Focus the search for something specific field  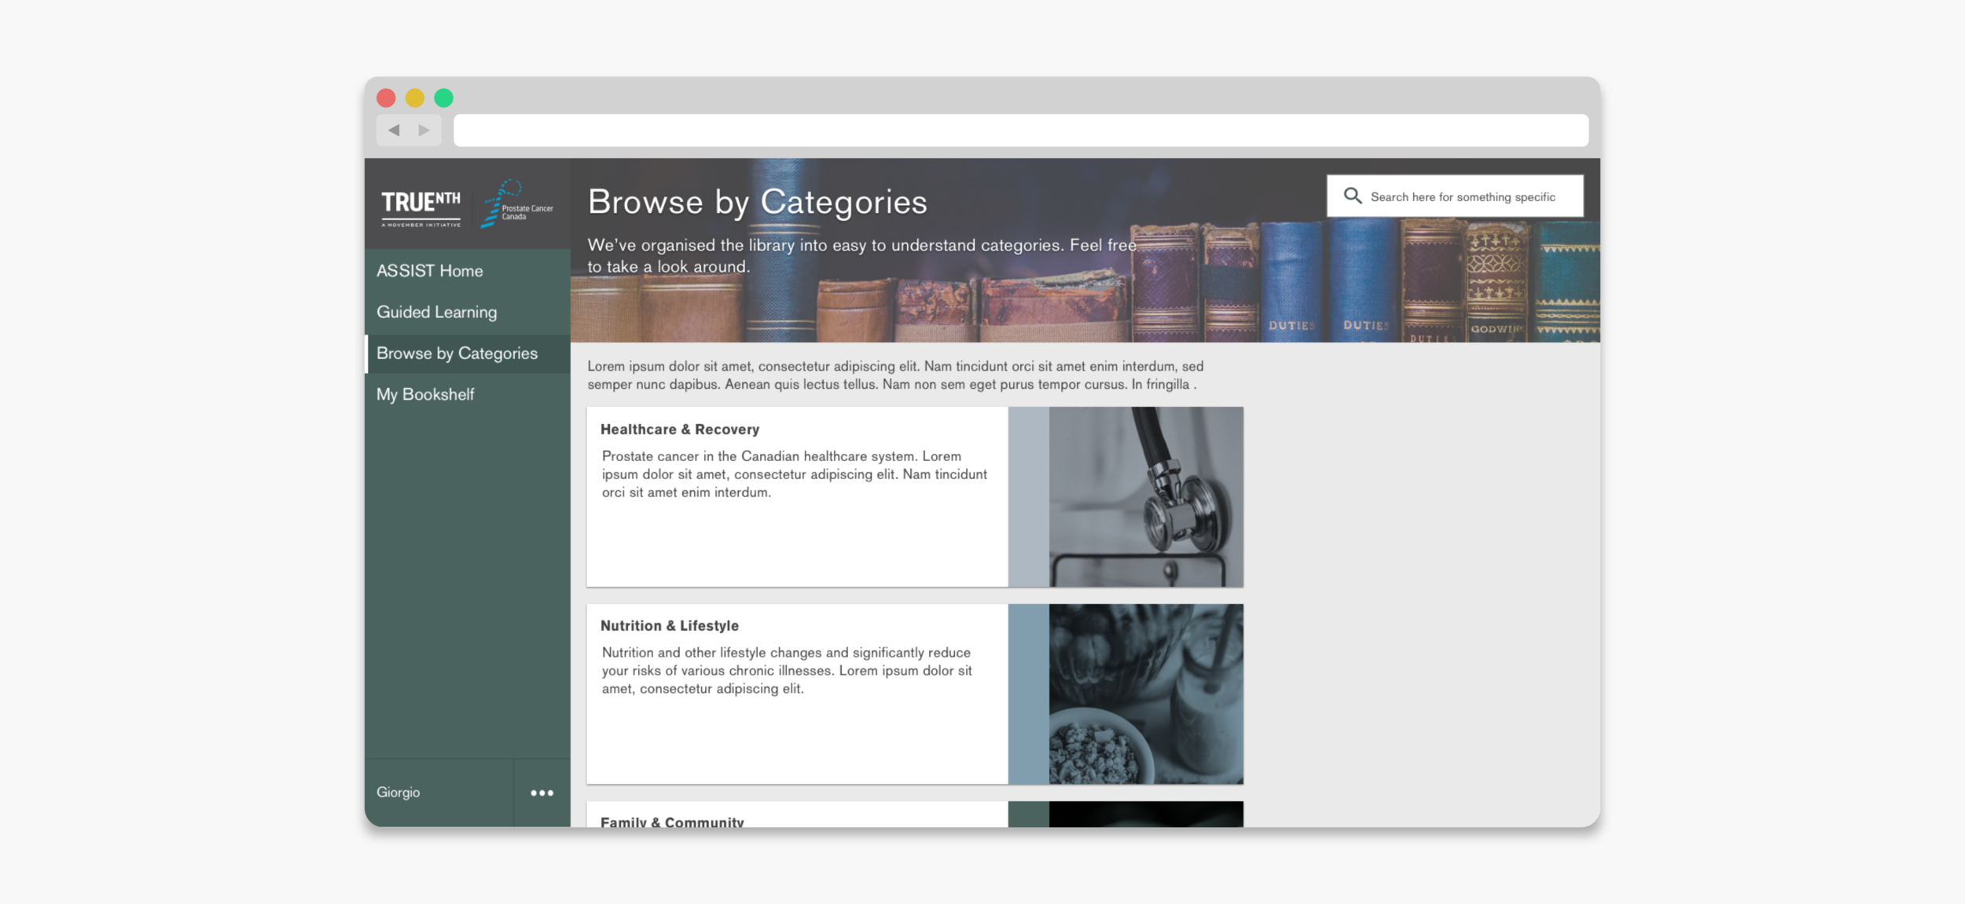(x=1462, y=196)
